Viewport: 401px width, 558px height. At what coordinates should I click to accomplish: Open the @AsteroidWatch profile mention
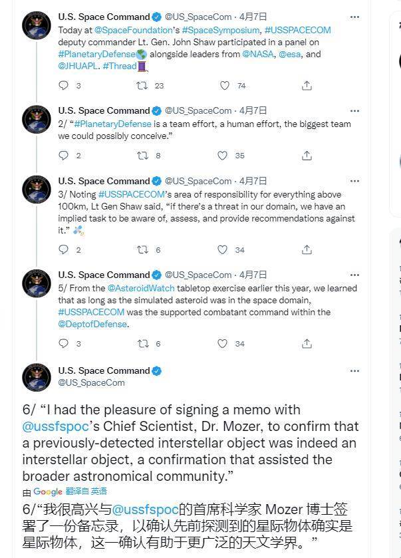pyautogui.click(x=141, y=288)
